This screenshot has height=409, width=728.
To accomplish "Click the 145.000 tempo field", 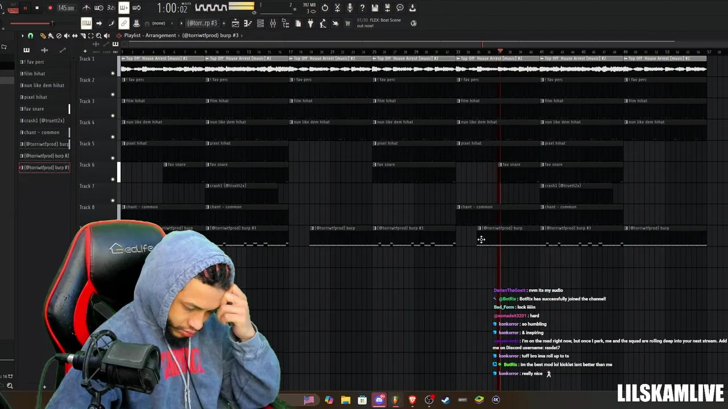I will tap(67, 8).
